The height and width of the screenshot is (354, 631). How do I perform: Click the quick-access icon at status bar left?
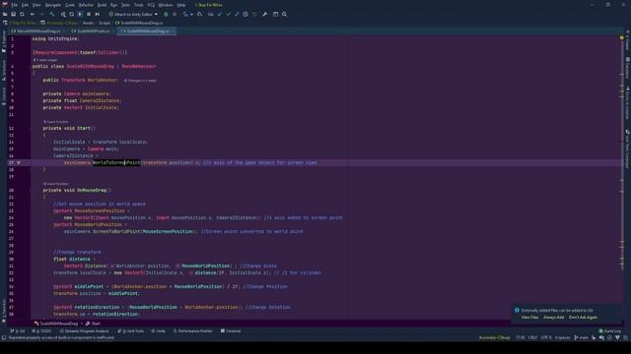[4, 337]
